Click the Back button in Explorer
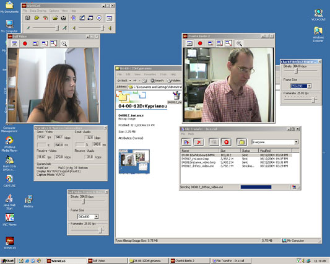 [x=122, y=81]
